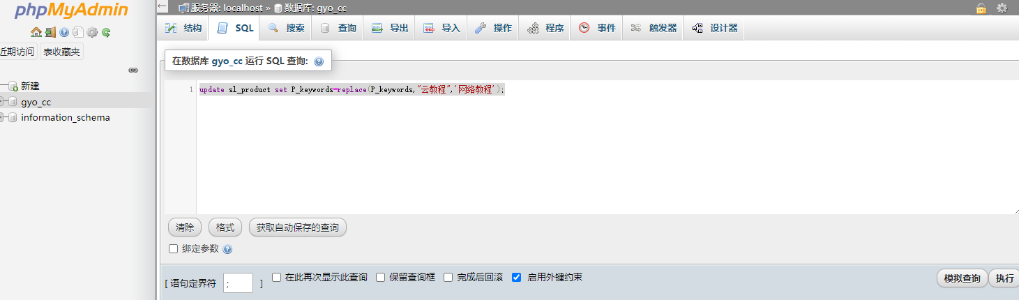The image size is (1019, 300).
Task: Expand the gyo_cc database tree node
Action: point(3,102)
